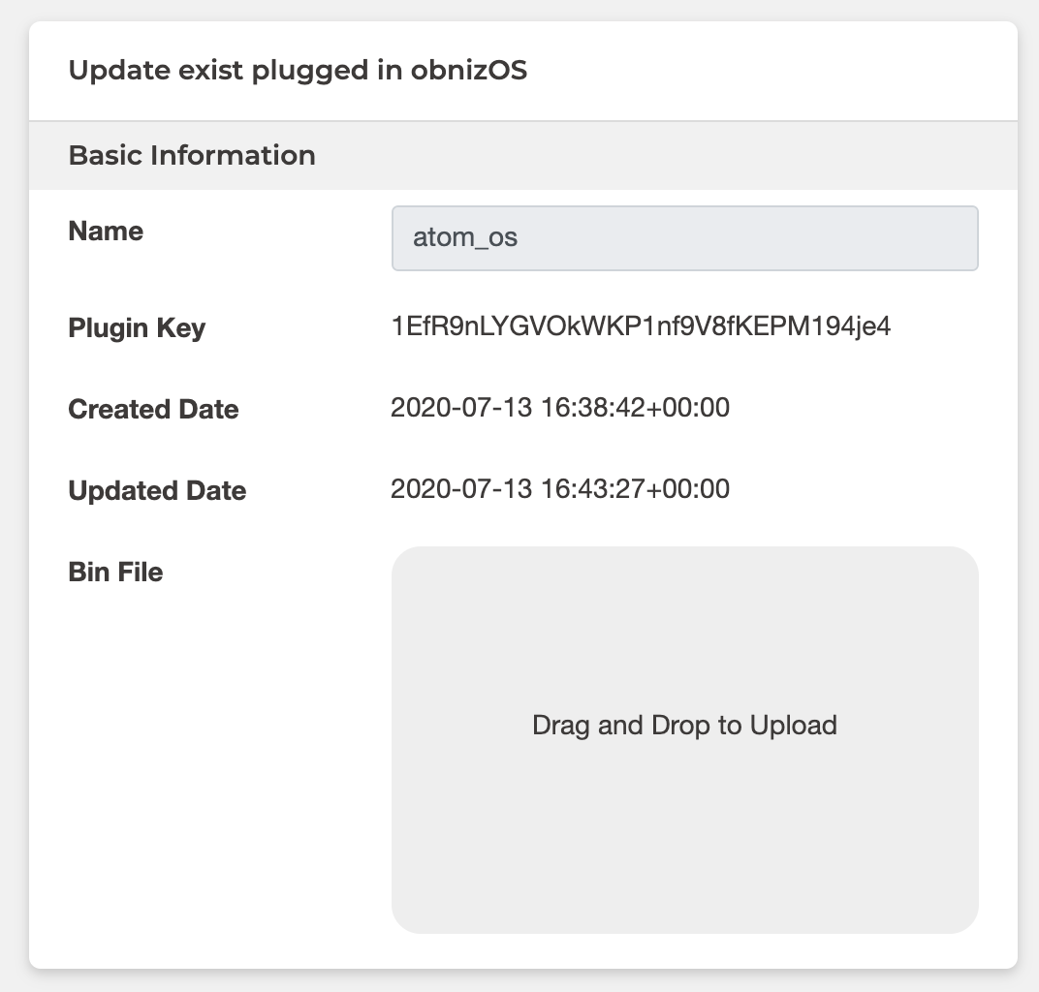Click the "Update exist plugged in obnizOS" title
The width and height of the screenshot is (1039, 992).
click(298, 72)
